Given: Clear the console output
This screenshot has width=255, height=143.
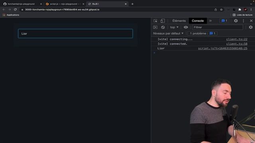Looking at the screenshot, I should point(163,27).
